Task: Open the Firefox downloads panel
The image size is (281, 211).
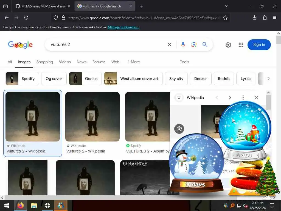Action: coord(254,18)
